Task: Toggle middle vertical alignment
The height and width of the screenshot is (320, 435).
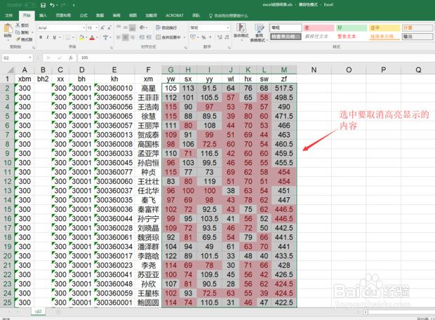Action: [x=126, y=27]
